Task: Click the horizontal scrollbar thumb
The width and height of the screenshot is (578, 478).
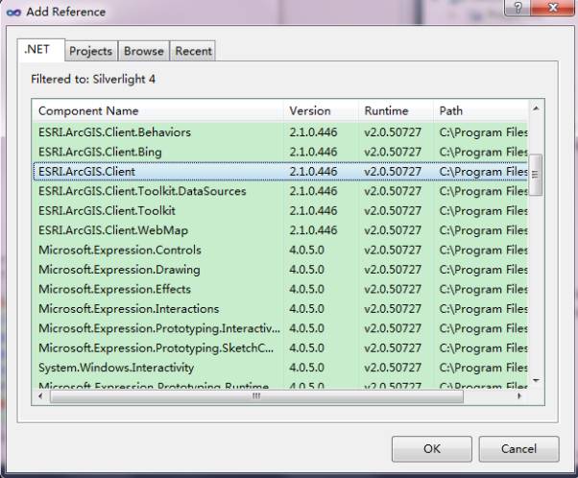Action: 256,396
